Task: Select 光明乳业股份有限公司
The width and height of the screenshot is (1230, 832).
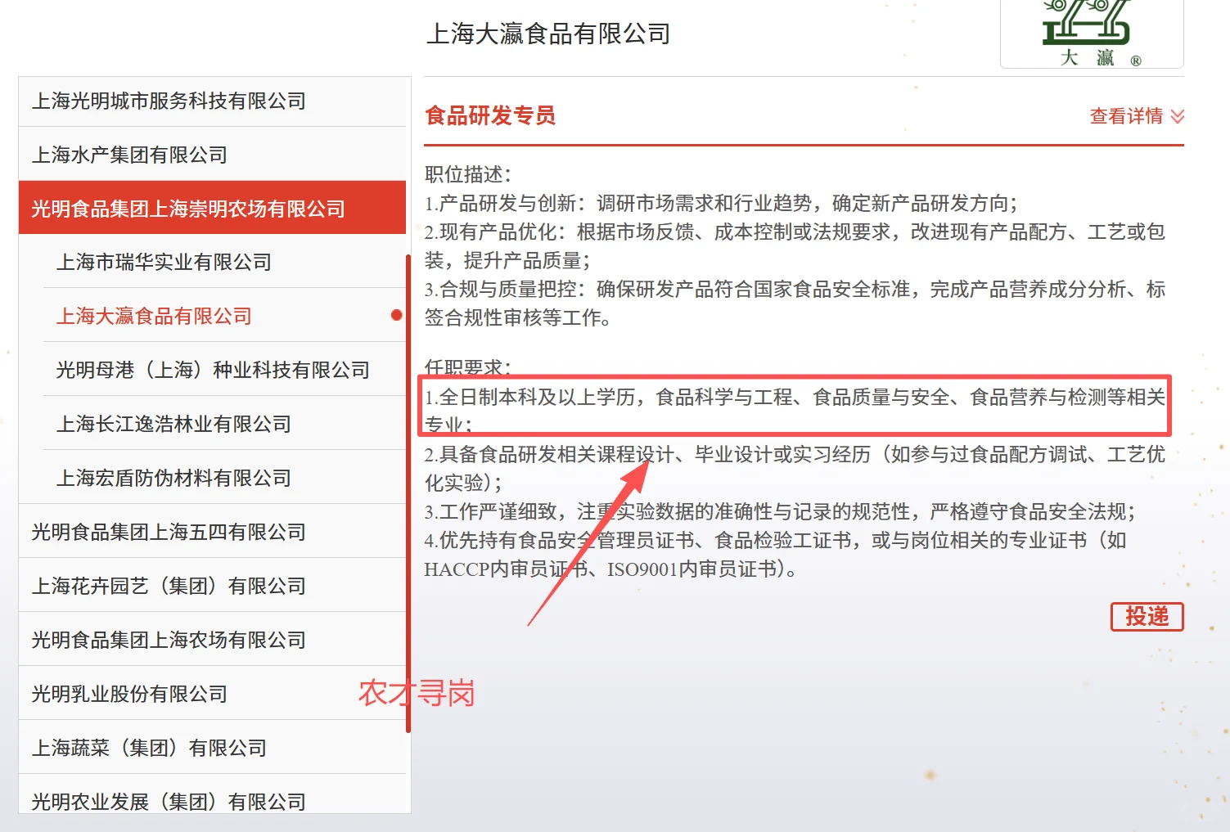Action: tap(212, 694)
